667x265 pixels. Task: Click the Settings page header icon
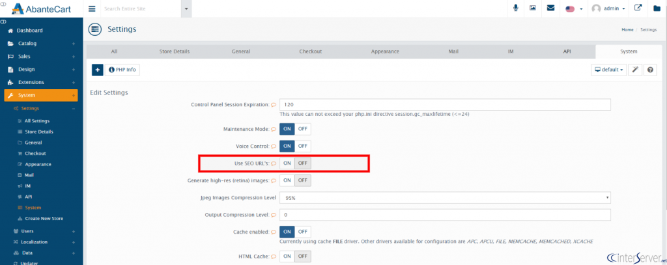[94, 29]
